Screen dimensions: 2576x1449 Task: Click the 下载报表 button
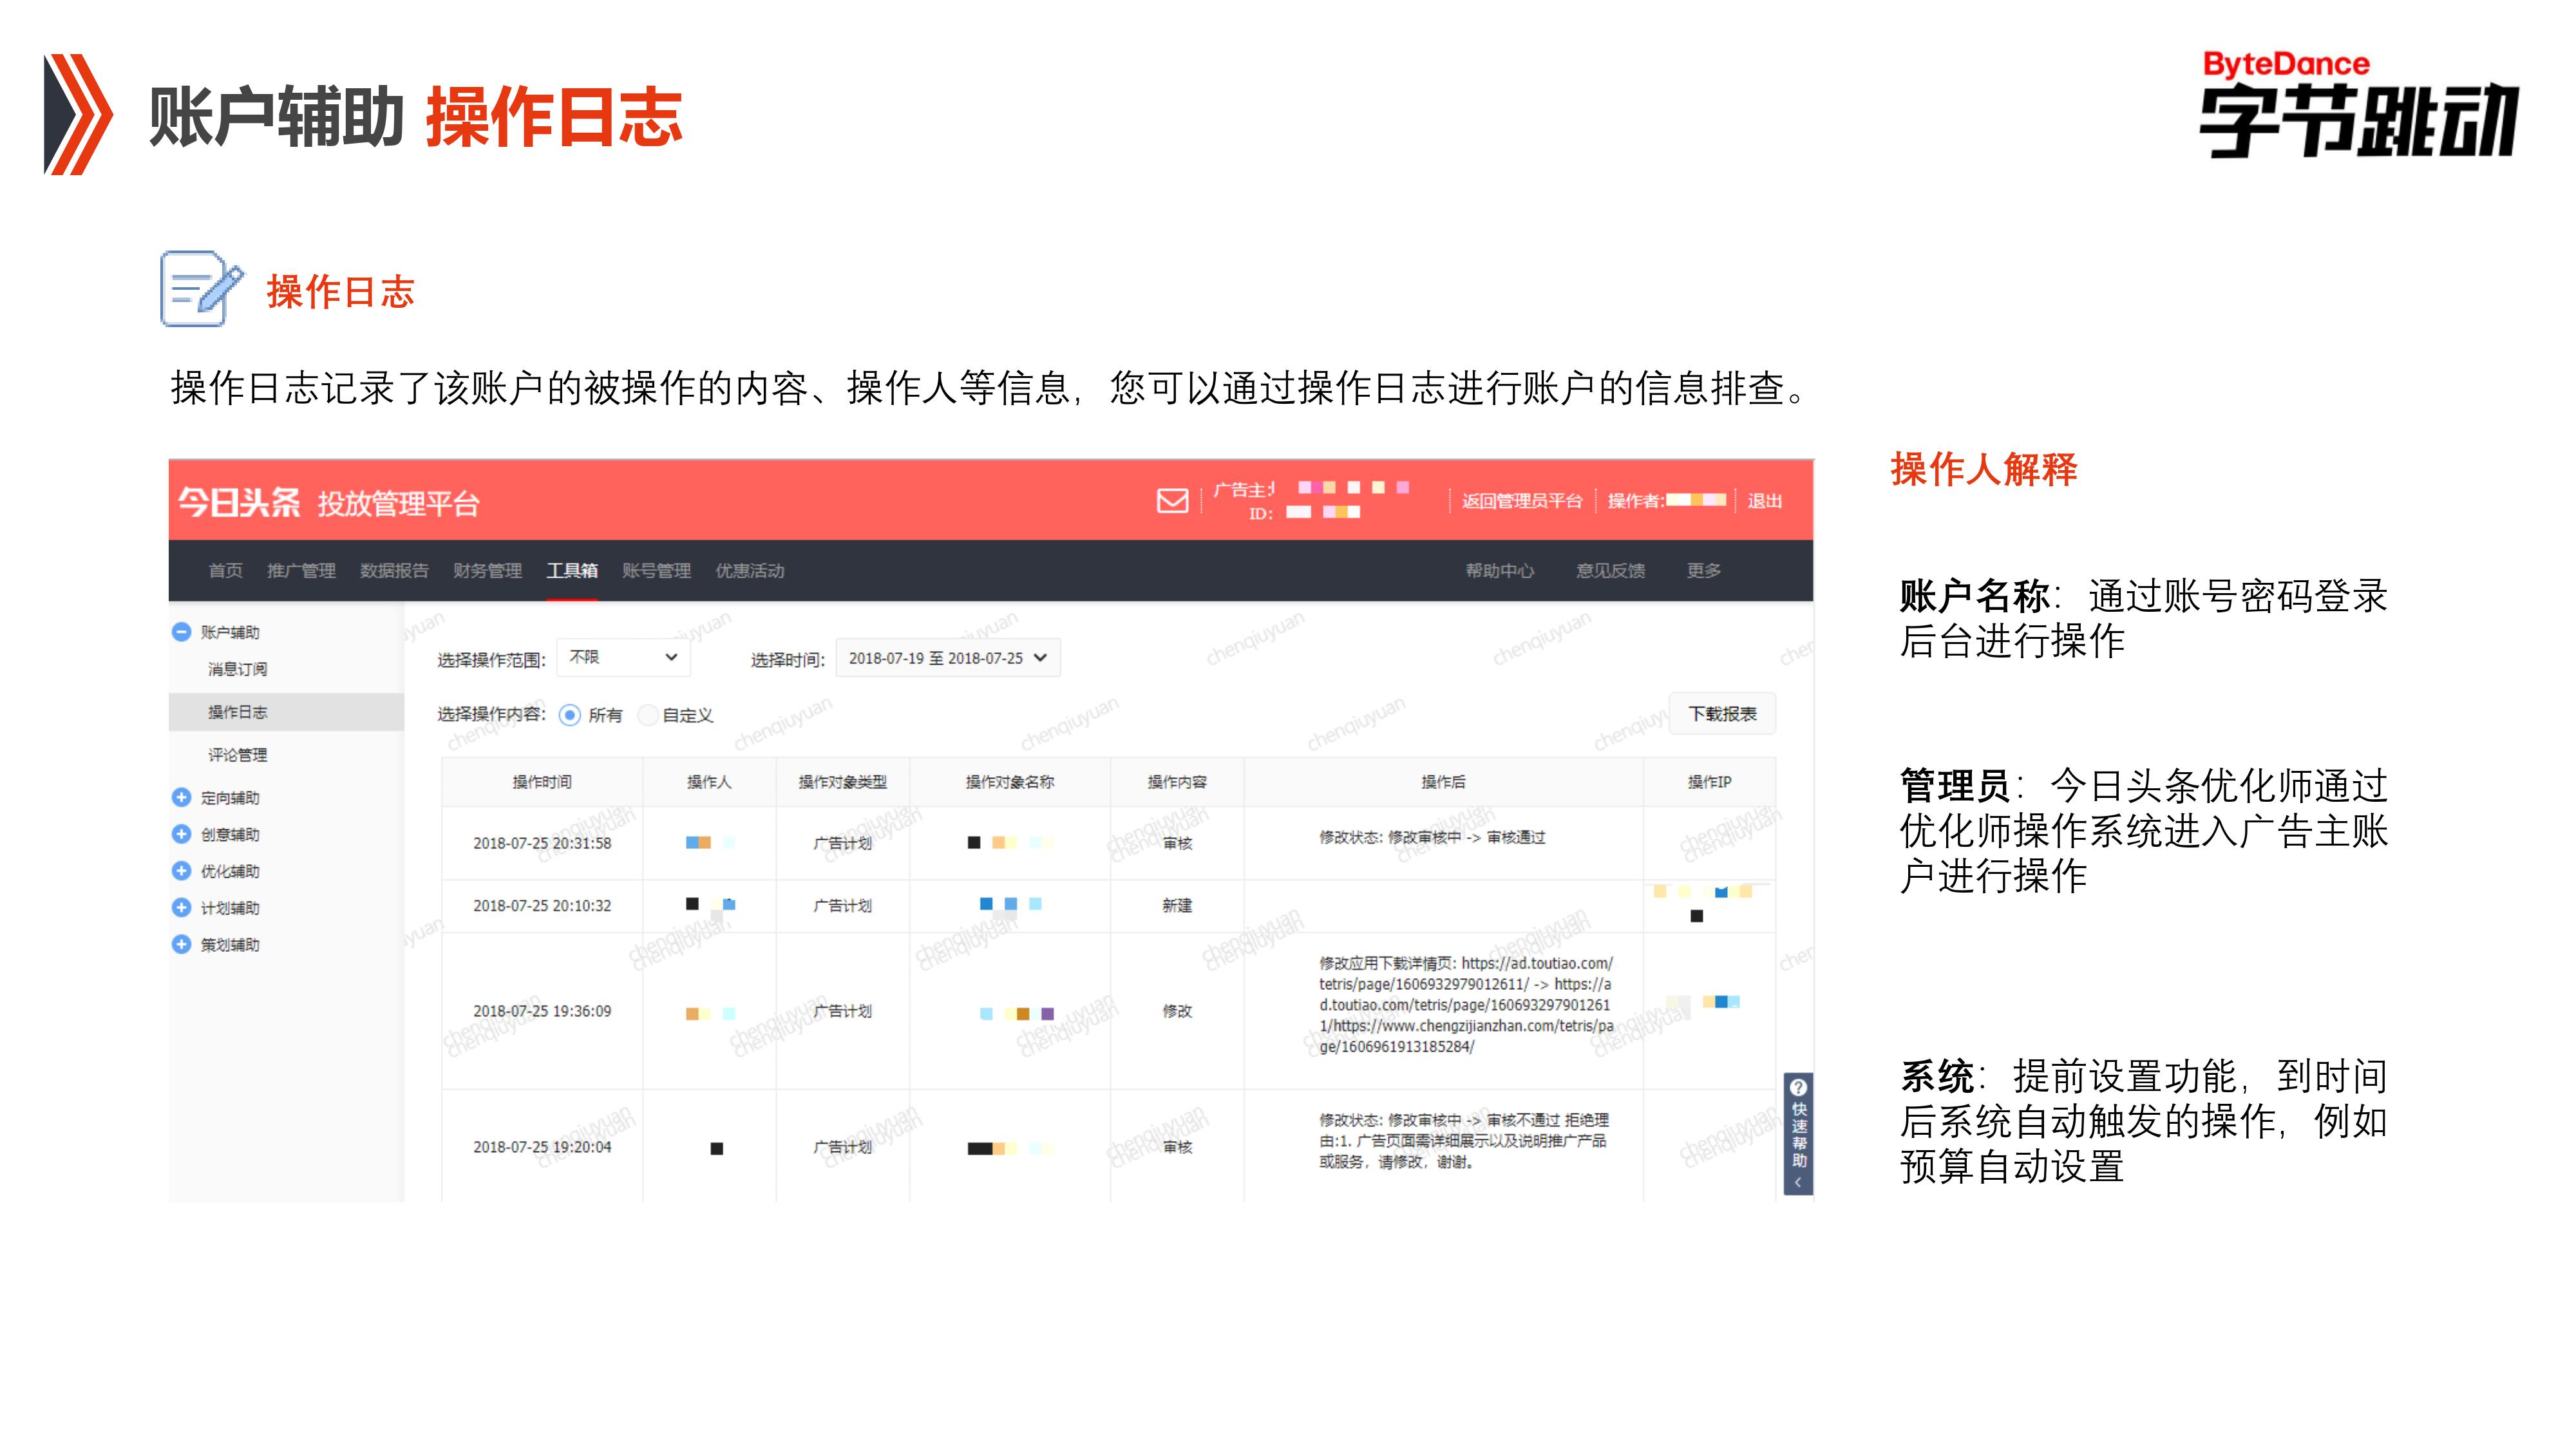1722,714
